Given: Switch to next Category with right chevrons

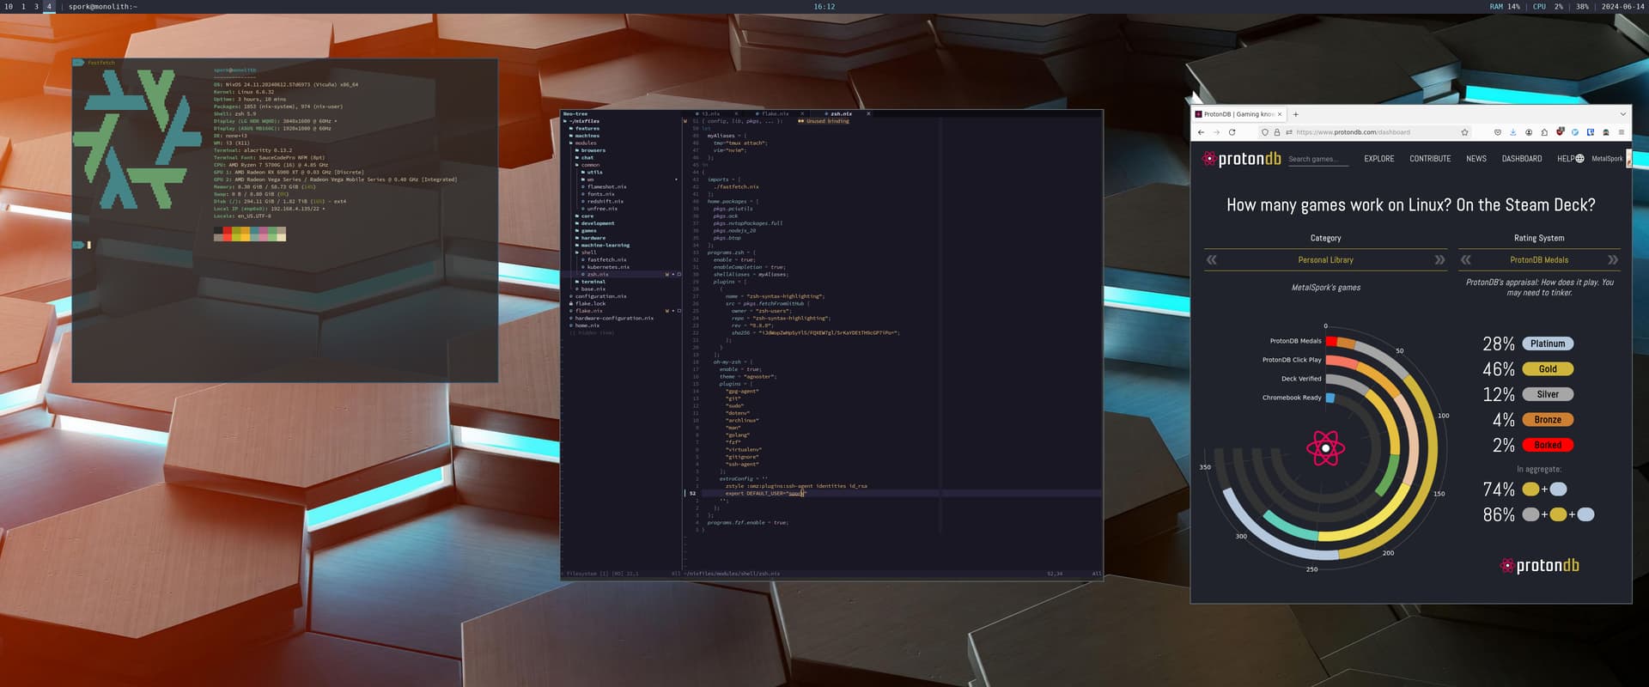Looking at the screenshot, I should click(x=1439, y=260).
